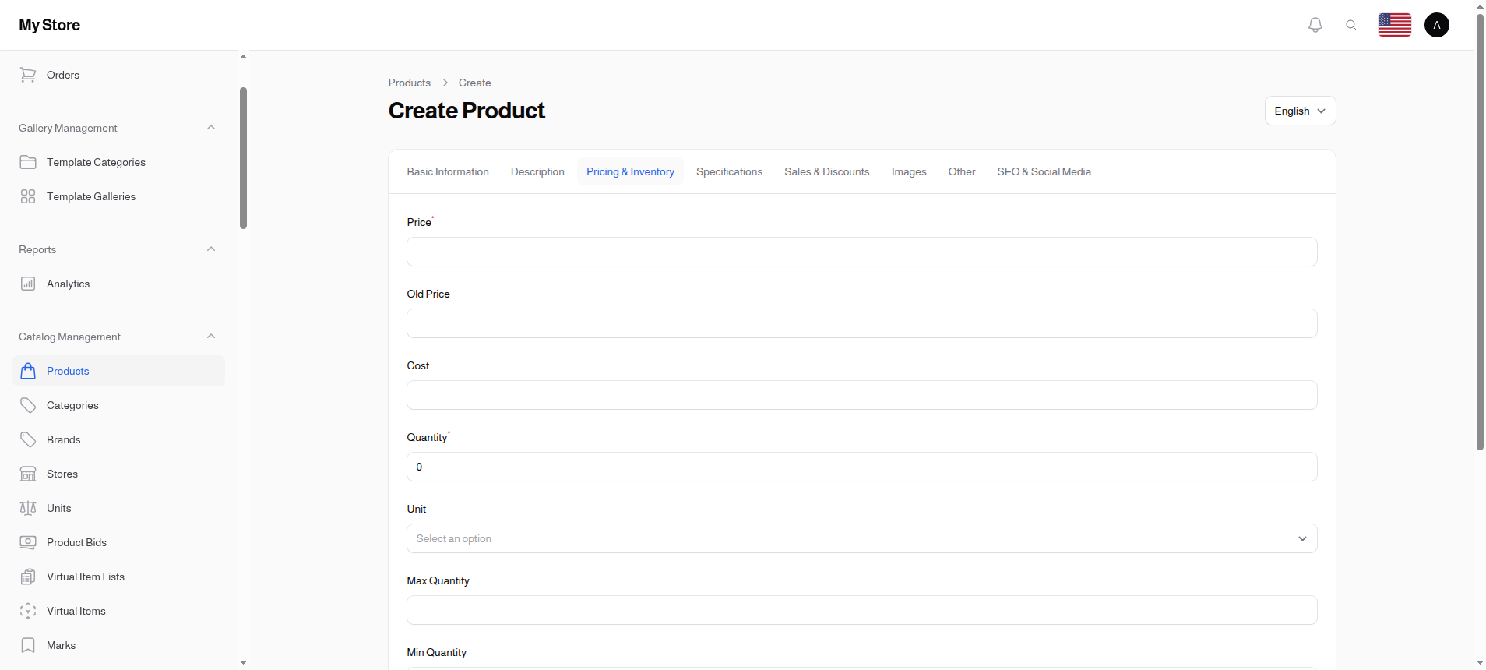Collapse the Gallery Management section
The image size is (1486, 670).
point(210,128)
